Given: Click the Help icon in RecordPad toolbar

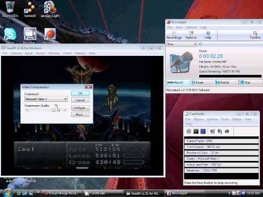Looking at the screenshot, I should click(208, 35).
